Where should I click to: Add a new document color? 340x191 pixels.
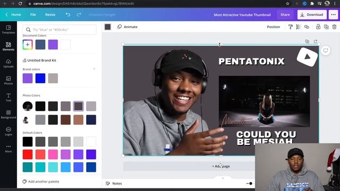pyautogui.click(x=28, y=45)
